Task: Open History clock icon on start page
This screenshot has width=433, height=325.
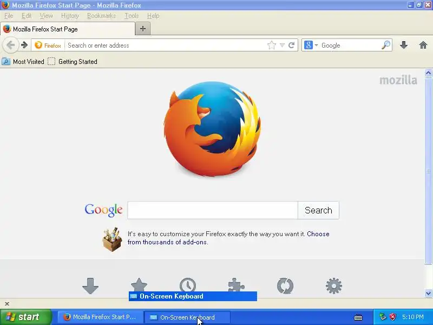Action: (x=188, y=285)
